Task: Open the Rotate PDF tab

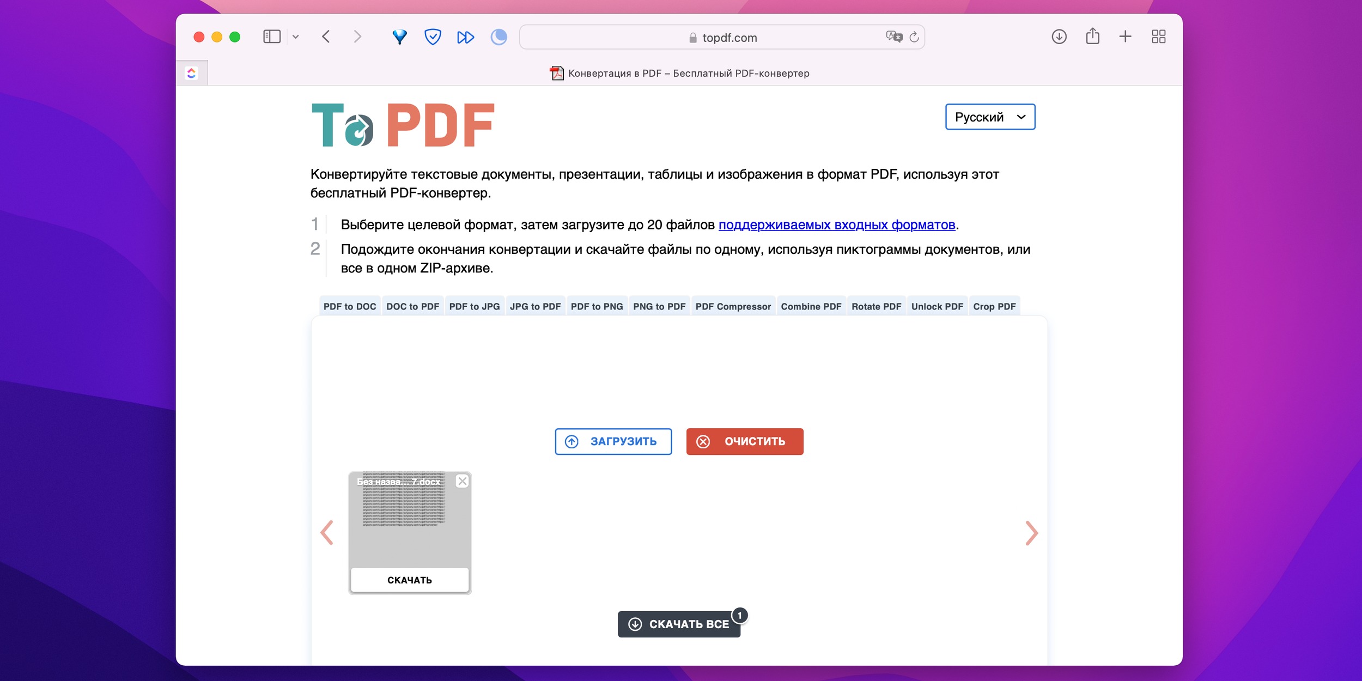Action: (x=876, y=306)
